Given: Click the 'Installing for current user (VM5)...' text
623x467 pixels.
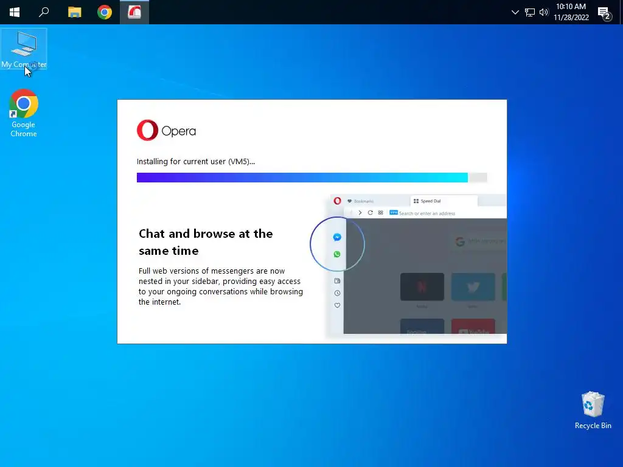Looking at the screenshot, I should [196, 162].
